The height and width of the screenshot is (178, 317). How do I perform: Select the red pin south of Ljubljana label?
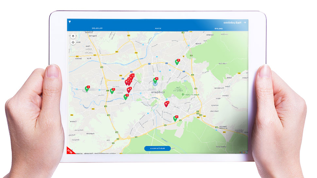166,104
